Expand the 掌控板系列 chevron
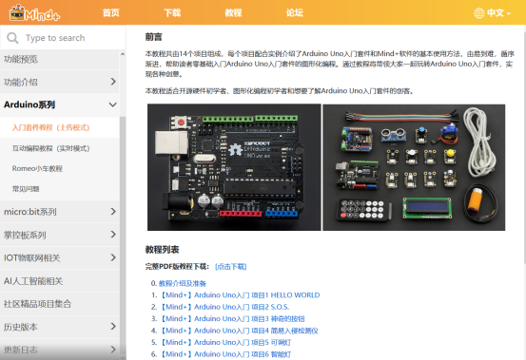This screenshot has width=526, height=360. (x=113, y=235)
